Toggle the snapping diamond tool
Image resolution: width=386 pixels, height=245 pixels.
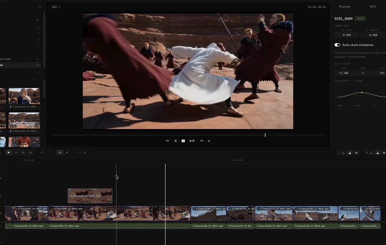(60, 152)
